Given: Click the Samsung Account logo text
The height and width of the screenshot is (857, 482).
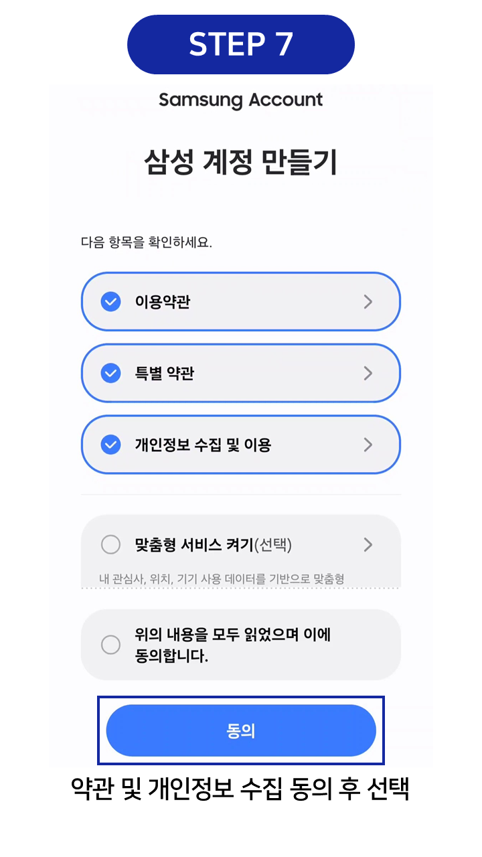Looking at the screenshot, I should (241, 100).
